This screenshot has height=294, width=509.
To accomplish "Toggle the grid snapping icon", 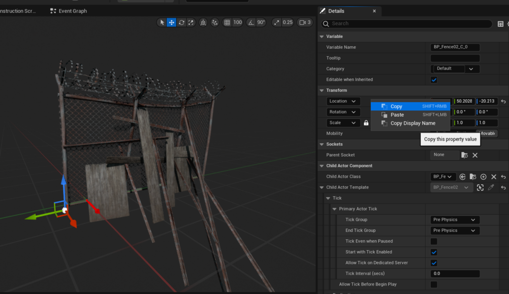I will (x=227, y=22).
